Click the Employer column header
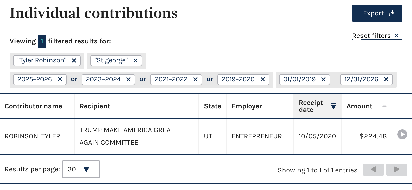Screen dimensions: 412x190 (x=247, y=106)
